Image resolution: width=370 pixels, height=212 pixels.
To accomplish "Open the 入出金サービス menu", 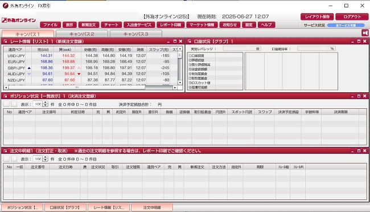I will click(139, 25).
